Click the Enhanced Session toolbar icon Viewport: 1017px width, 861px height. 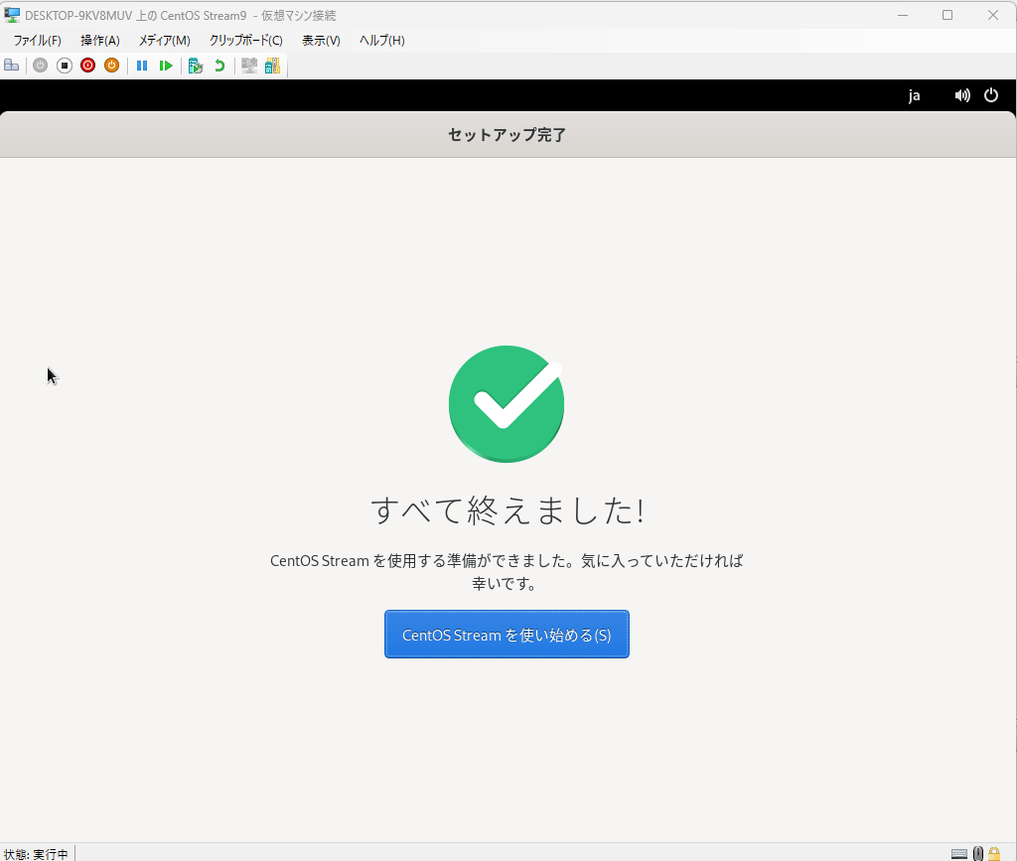[x=249, y=66]
